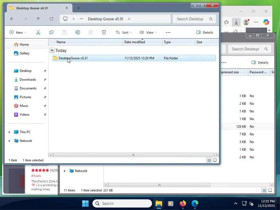Click the PC icon in address bar
Image resolution: width=280 pixels, height=210 pixels.
65,19
